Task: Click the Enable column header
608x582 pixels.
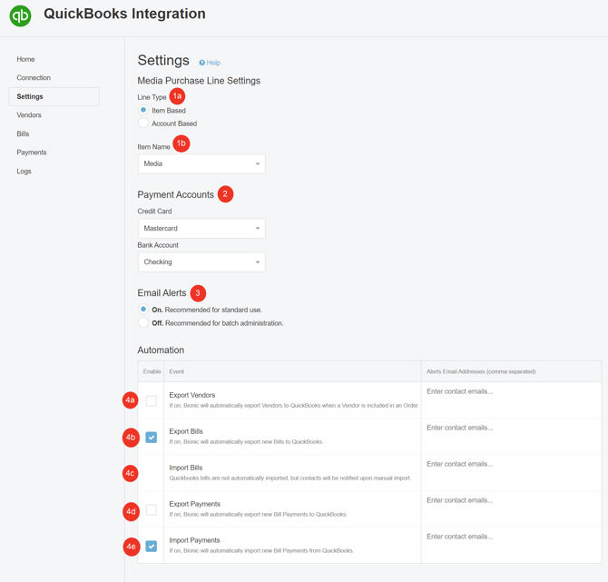Action: point(152,371)
